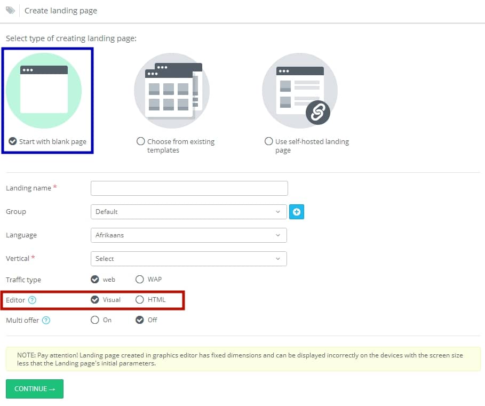Set Traffic type to web
This screenshot has width=485, height=406.
[94, 279]
